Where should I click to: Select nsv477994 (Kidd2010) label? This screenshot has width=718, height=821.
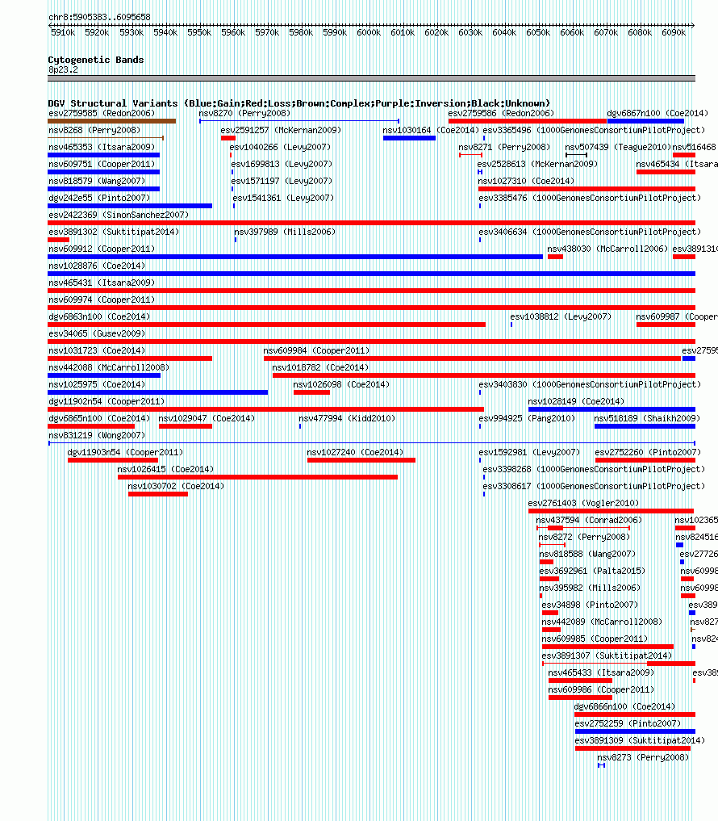347,418
